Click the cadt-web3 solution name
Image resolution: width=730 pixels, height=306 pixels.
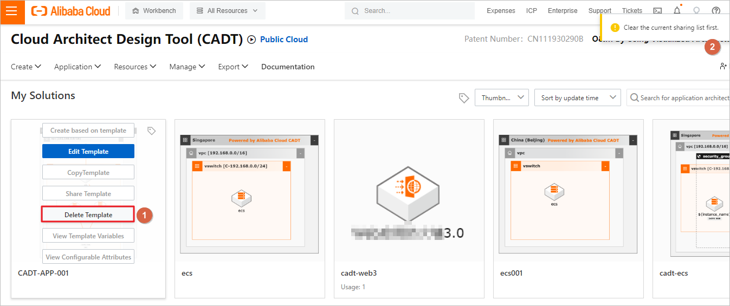tap(359, 273)
